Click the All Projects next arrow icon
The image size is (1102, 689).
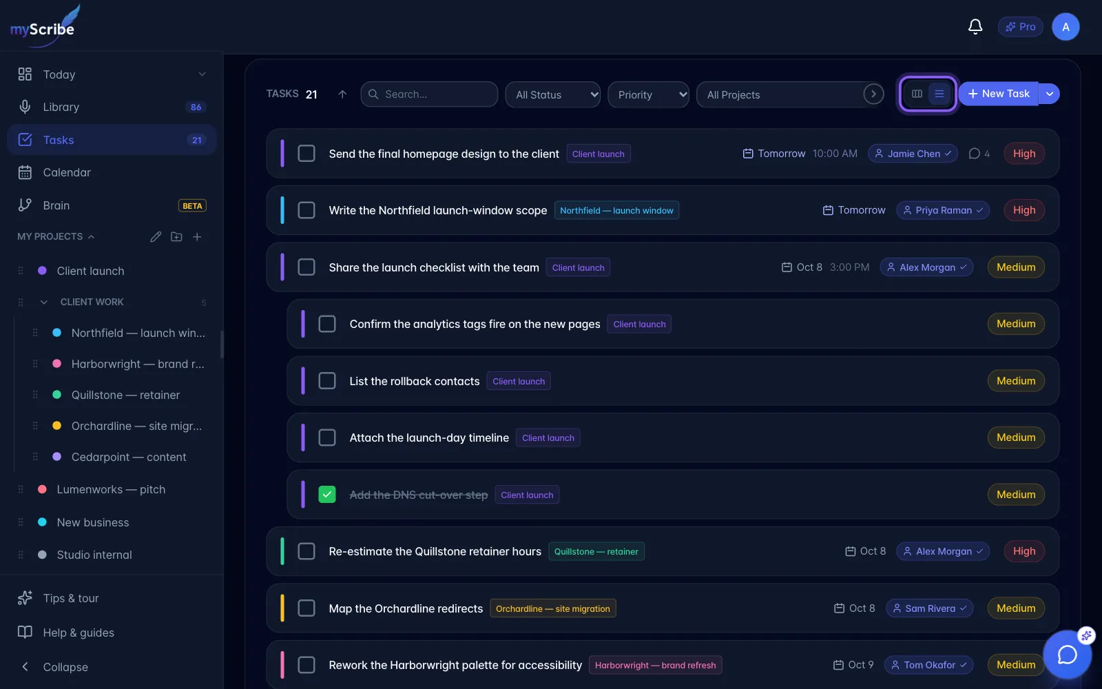(x=873, y=94)
